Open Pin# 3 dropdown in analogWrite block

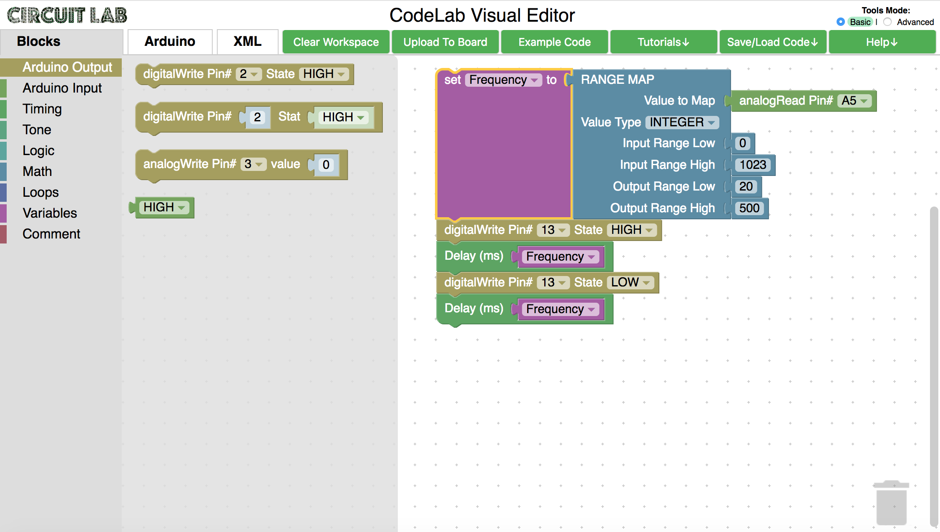pyautogui.click(x=253, y=164)
